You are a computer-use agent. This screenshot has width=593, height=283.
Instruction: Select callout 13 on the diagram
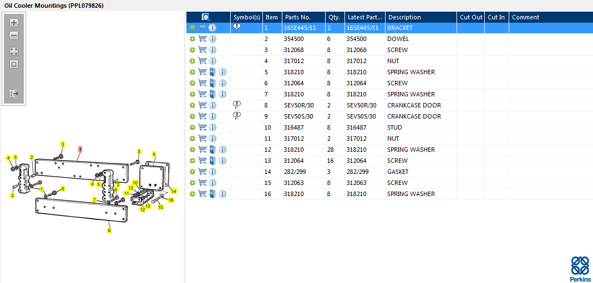click(148, 206)
